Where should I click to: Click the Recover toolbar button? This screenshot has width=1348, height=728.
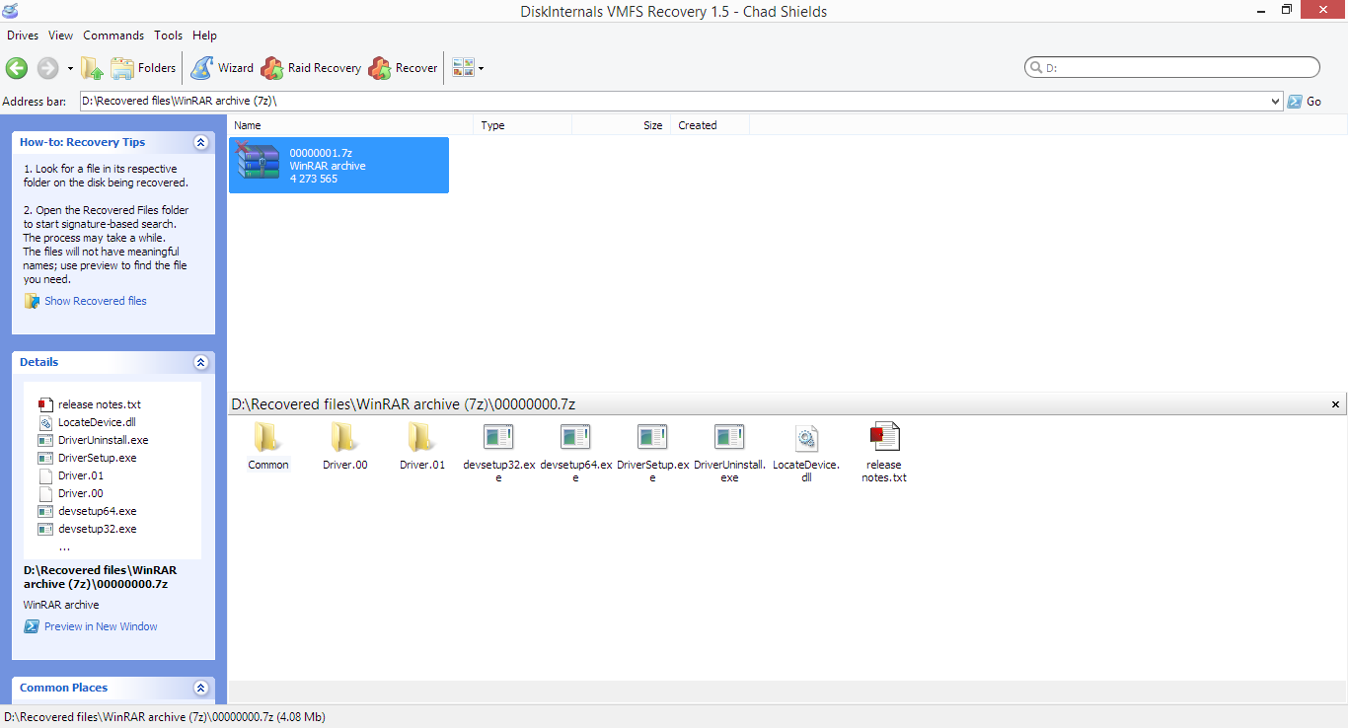click(x=403, y=68)
